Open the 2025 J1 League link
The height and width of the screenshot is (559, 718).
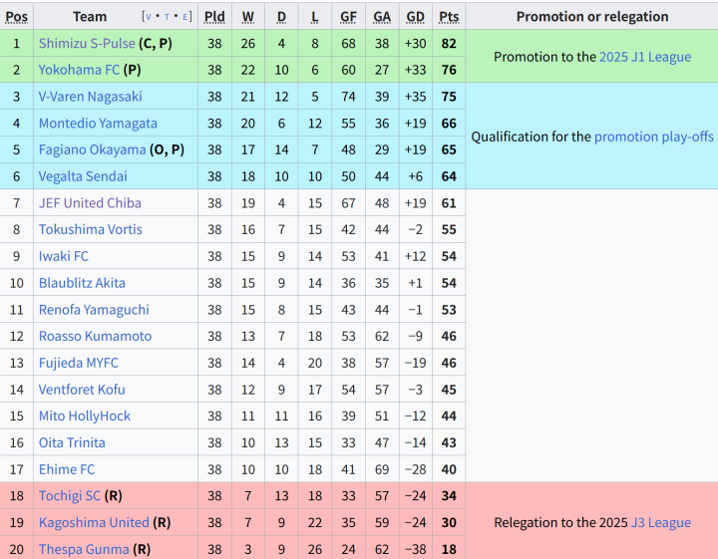(645, 57)
